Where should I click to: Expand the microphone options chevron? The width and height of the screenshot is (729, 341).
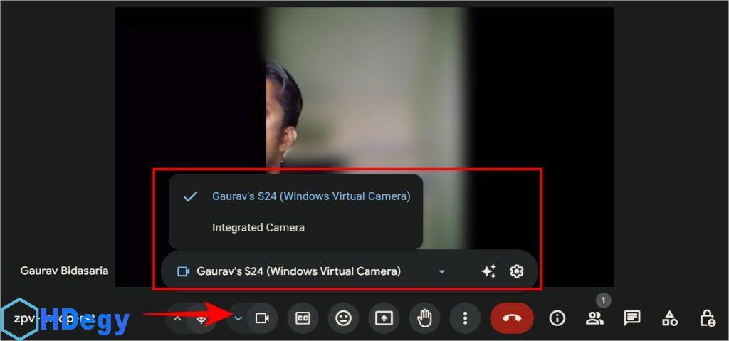(x=178, y=318)
